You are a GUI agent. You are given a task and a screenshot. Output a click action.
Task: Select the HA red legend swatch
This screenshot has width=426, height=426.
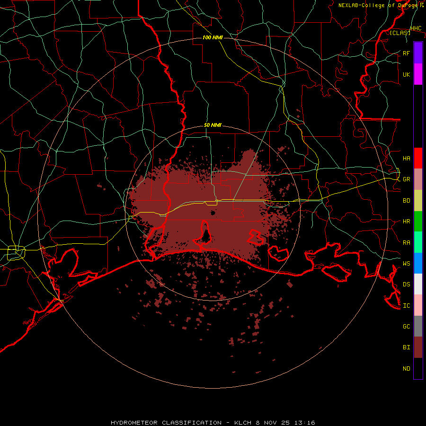(418, 158)
